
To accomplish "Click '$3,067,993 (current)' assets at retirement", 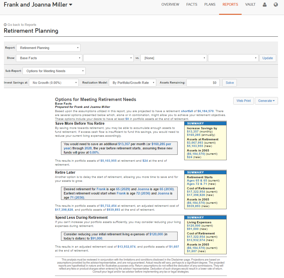I will (x=201, y=143).
